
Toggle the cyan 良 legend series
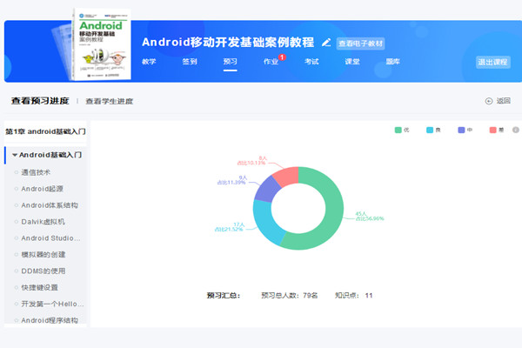(x=433, y=130)
